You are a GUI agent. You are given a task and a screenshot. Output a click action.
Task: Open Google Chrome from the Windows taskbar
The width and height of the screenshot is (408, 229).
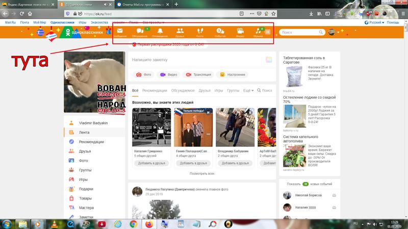133,223
